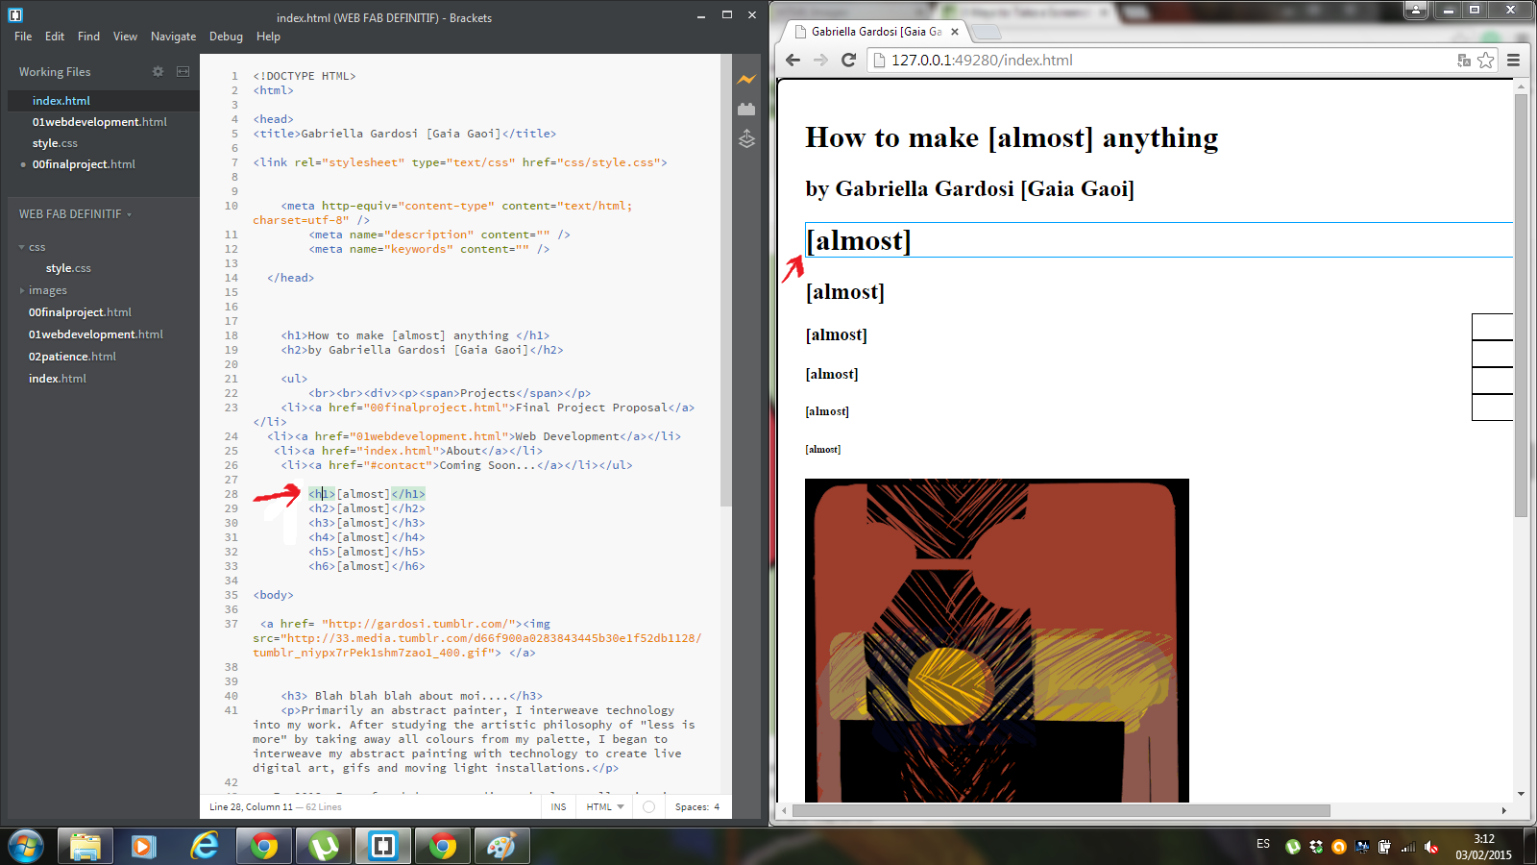Viewport: 1537px width, 865px height.
Task: Open 01webdevelopment.html in the project tree
Action: [96, 334]
